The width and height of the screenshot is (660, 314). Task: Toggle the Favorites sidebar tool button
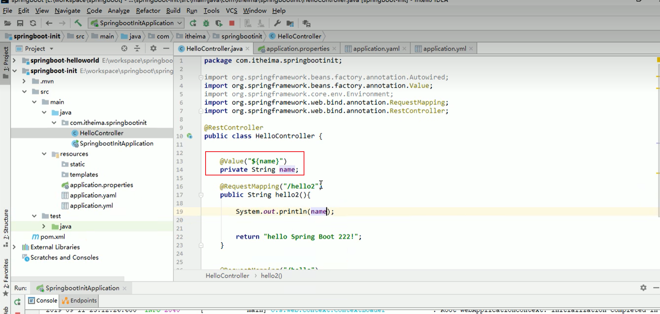click(x=6, y=277)
